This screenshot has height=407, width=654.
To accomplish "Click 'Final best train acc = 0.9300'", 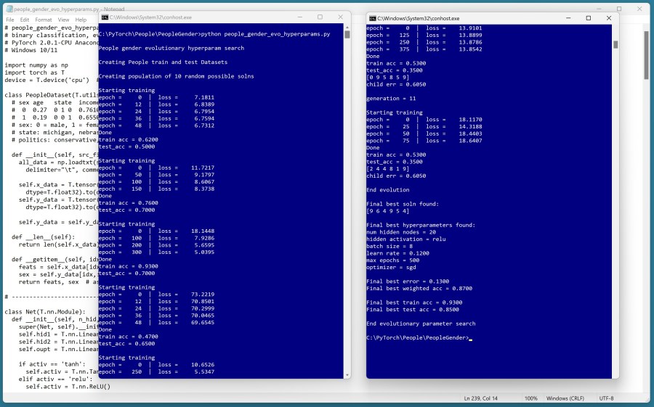I will (414, 303).
